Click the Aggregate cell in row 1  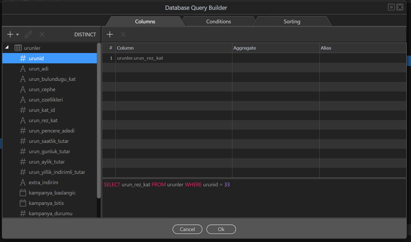point(275,58)
